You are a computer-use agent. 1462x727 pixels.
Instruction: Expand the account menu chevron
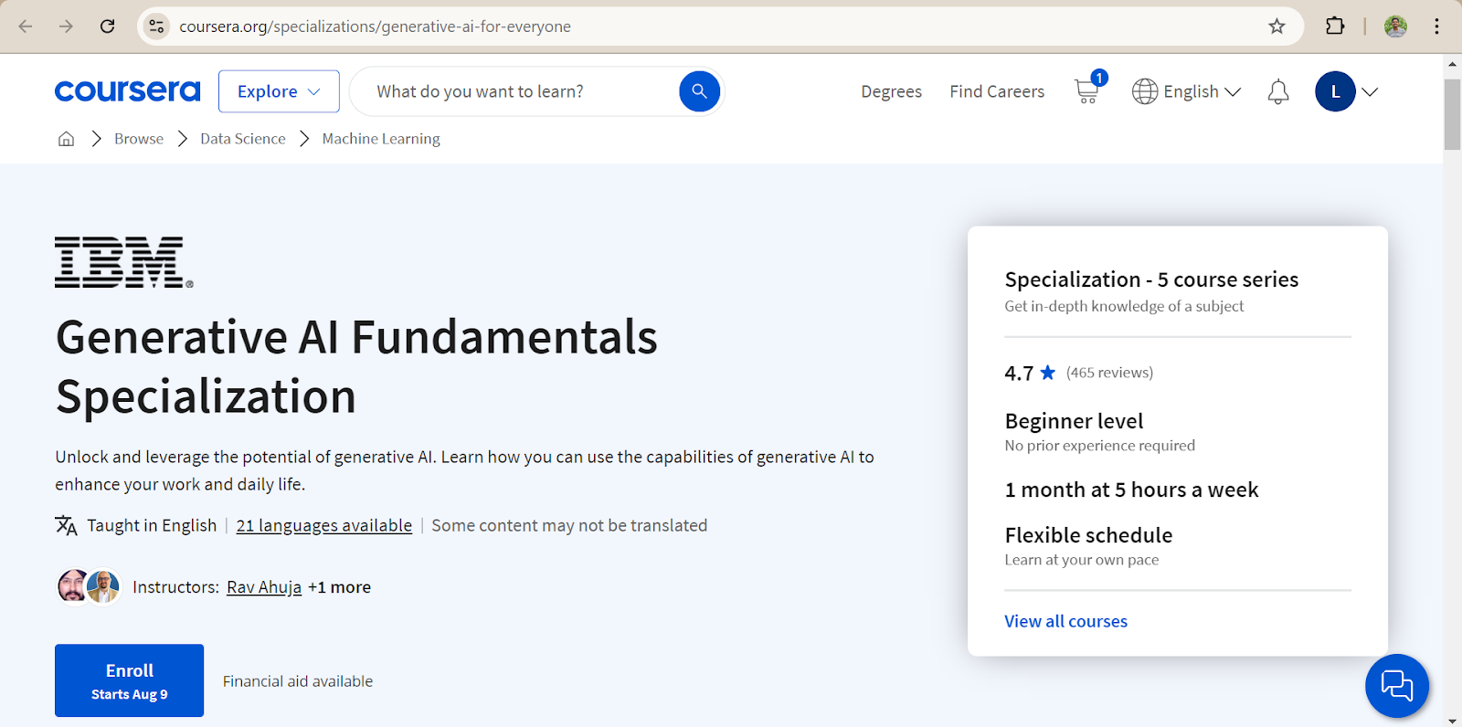pyautogui.click(x=1370, y=92)
